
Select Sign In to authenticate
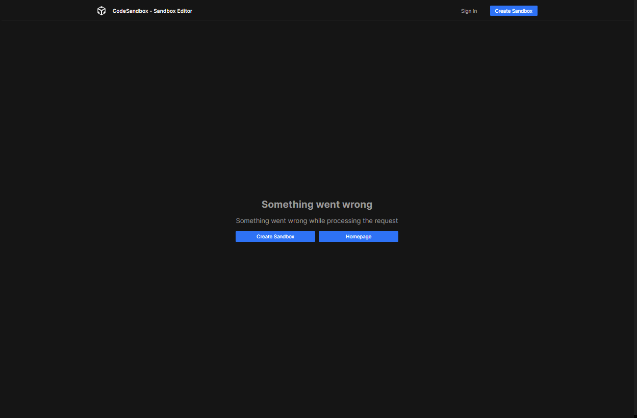click(x=469, y=11)
